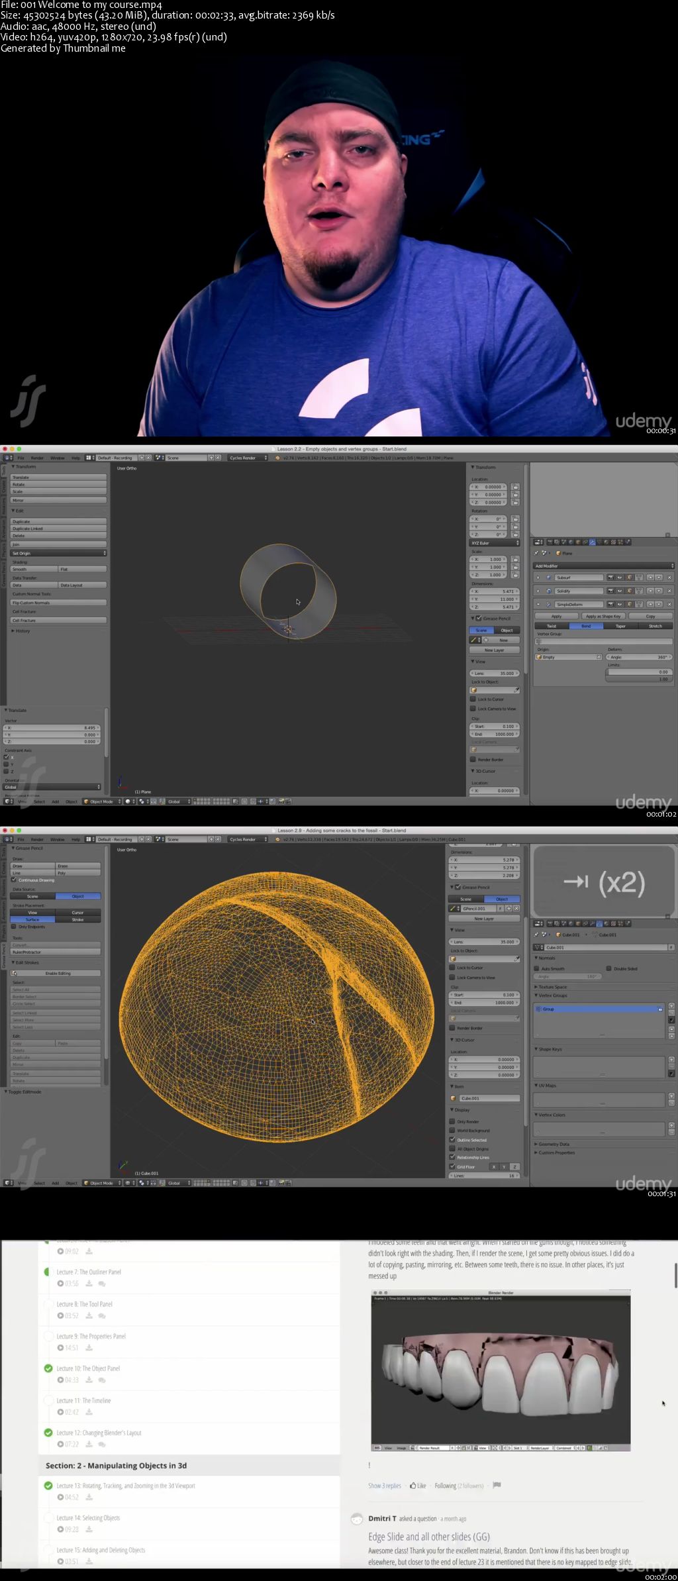The height and width of the screenshot is (1581, 678).
Task: Download Lecture 7 with its download icon
Action: click(89, 1283)
